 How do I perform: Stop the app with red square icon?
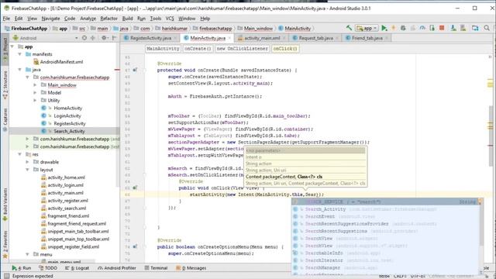click(x=442, y=28)
